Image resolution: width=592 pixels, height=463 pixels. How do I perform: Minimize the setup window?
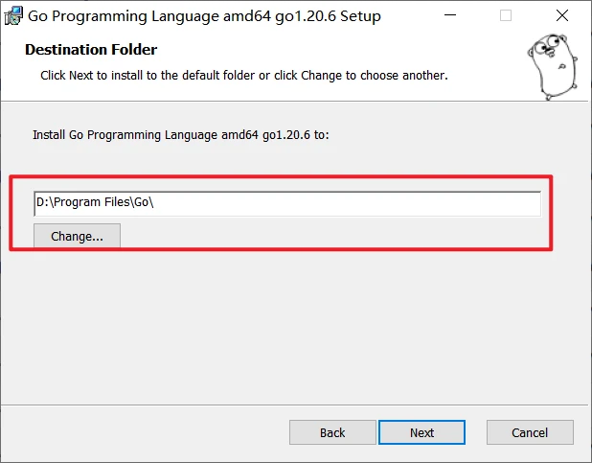[450, 15]
